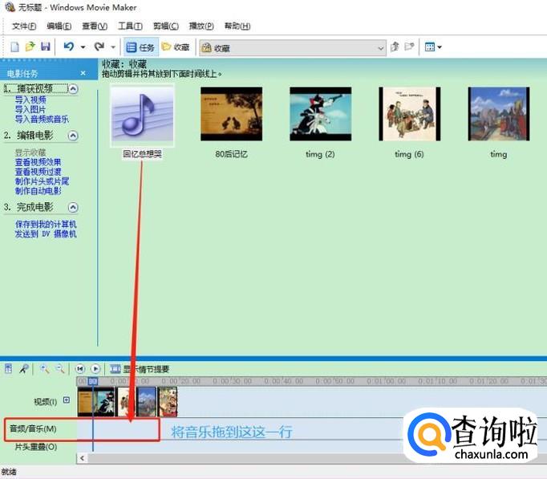Play the timeline with the play button
This screenshot has height=479, width=547.
tap(95, 369)
